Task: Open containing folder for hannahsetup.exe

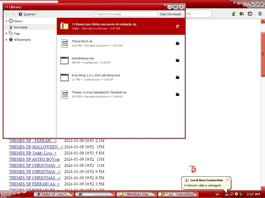Action: tap(178, 60)
